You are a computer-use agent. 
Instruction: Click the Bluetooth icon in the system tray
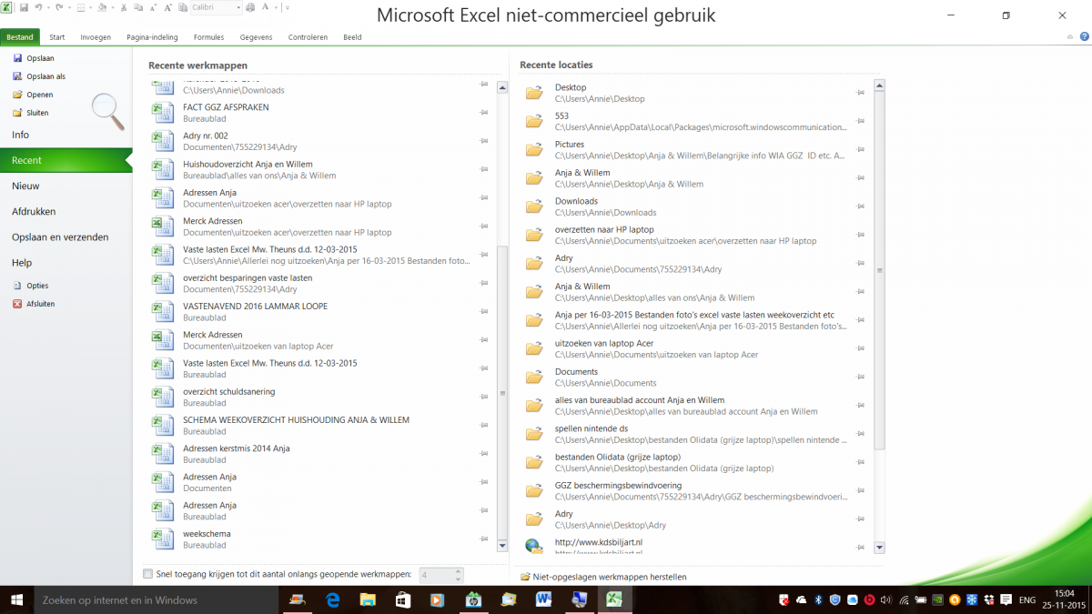click(818, 600)
